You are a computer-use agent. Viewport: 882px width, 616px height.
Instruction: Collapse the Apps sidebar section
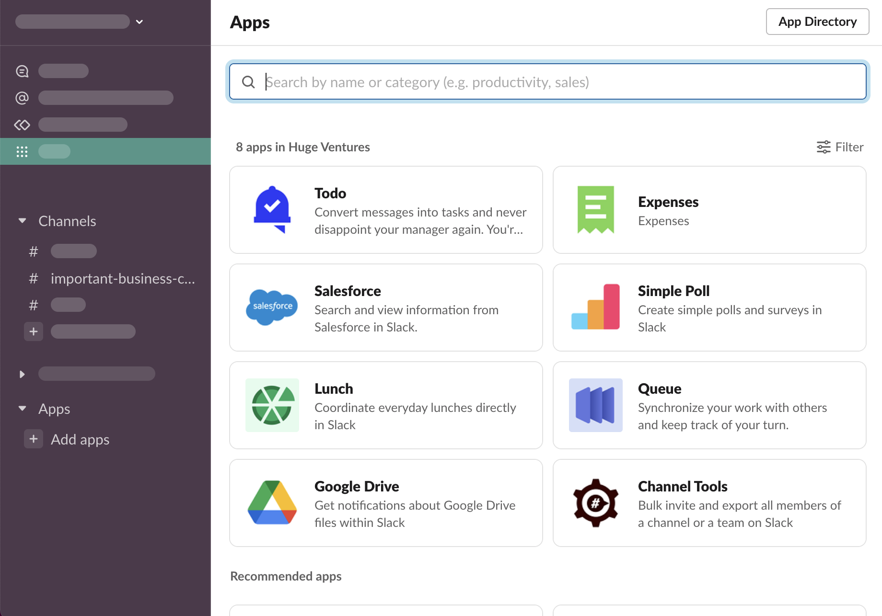point(22,409)
